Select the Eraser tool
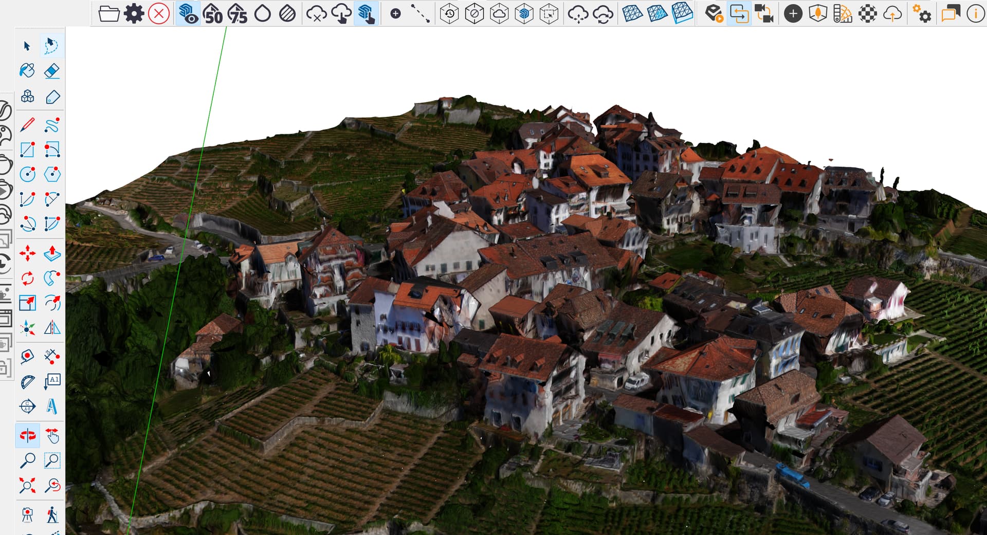The height and width of the screenshot is (535, 987). [52, 71]
